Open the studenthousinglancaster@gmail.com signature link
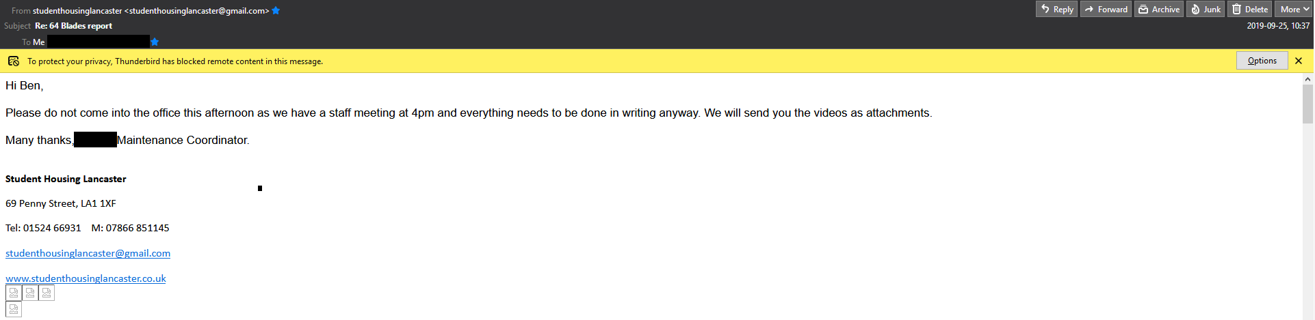 88,253
